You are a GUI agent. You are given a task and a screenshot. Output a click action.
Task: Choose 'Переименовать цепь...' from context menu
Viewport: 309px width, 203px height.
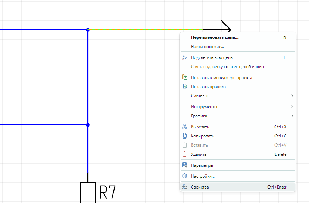238,37
